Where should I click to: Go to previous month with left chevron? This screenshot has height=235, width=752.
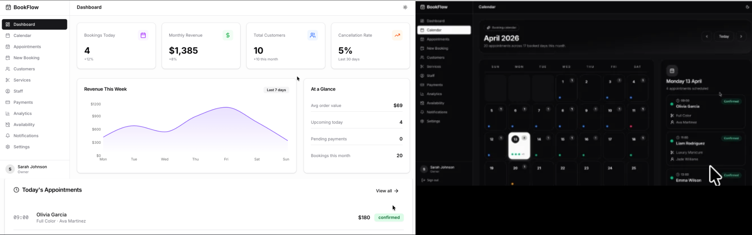707,36
